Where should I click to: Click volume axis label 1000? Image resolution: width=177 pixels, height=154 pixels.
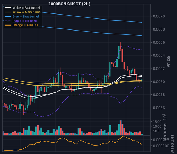[x=157, y=126]
